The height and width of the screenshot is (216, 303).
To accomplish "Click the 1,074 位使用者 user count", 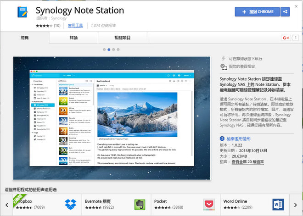I will (x=103, y=26).
